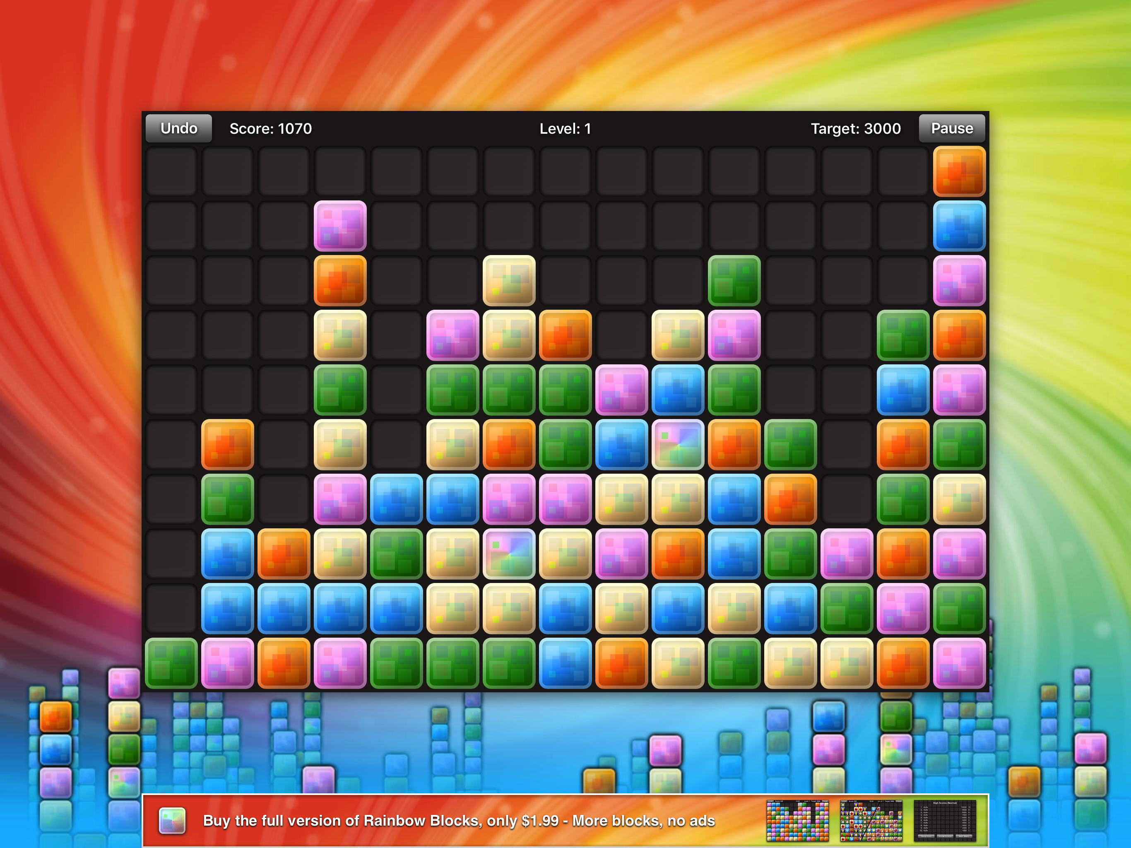Tap the only blue block in bottom row
1131x848 pixels.
tap(565, 663)
